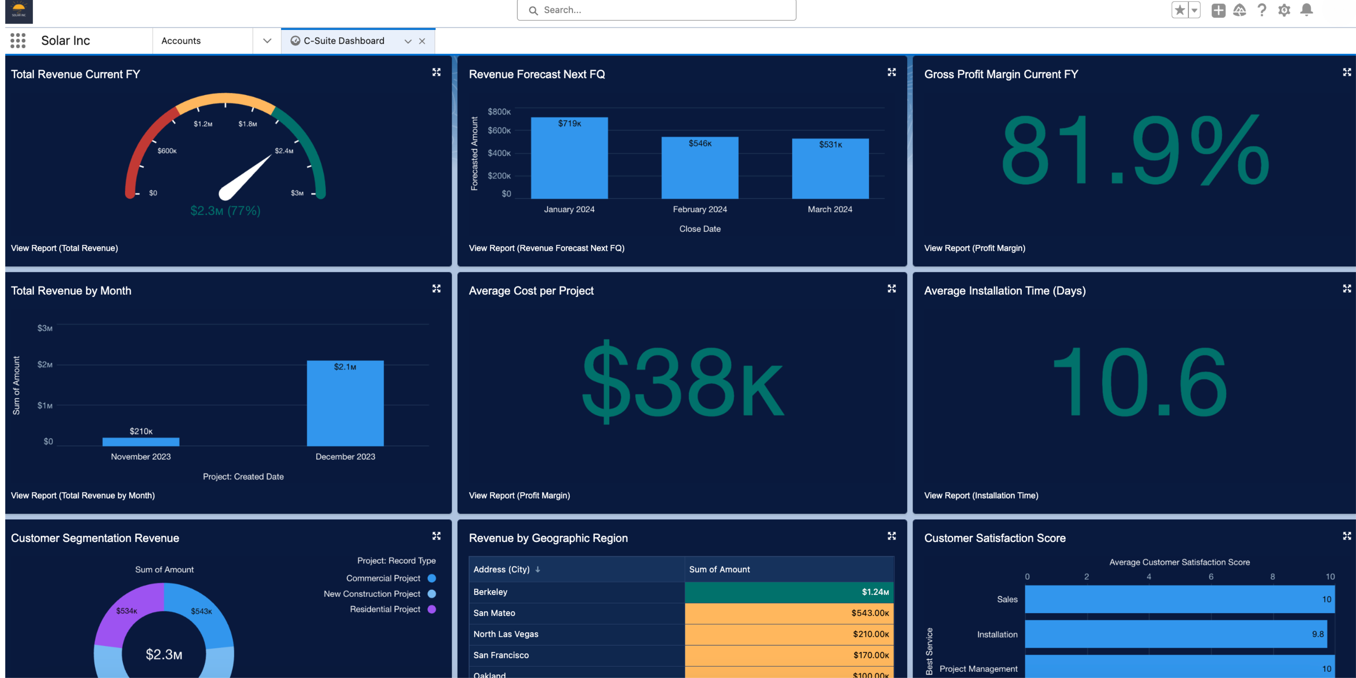Click the $170.00K amount cell
The width and height of the screenshot is (1356, 678).
click(x=789, y=655)
